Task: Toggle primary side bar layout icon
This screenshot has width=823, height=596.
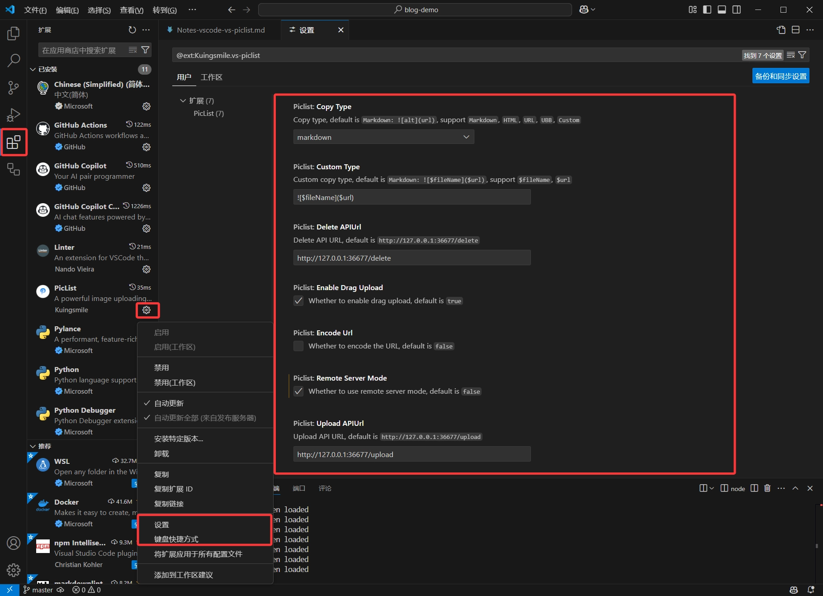Action: pyautogui.click(x=707, y=10)
